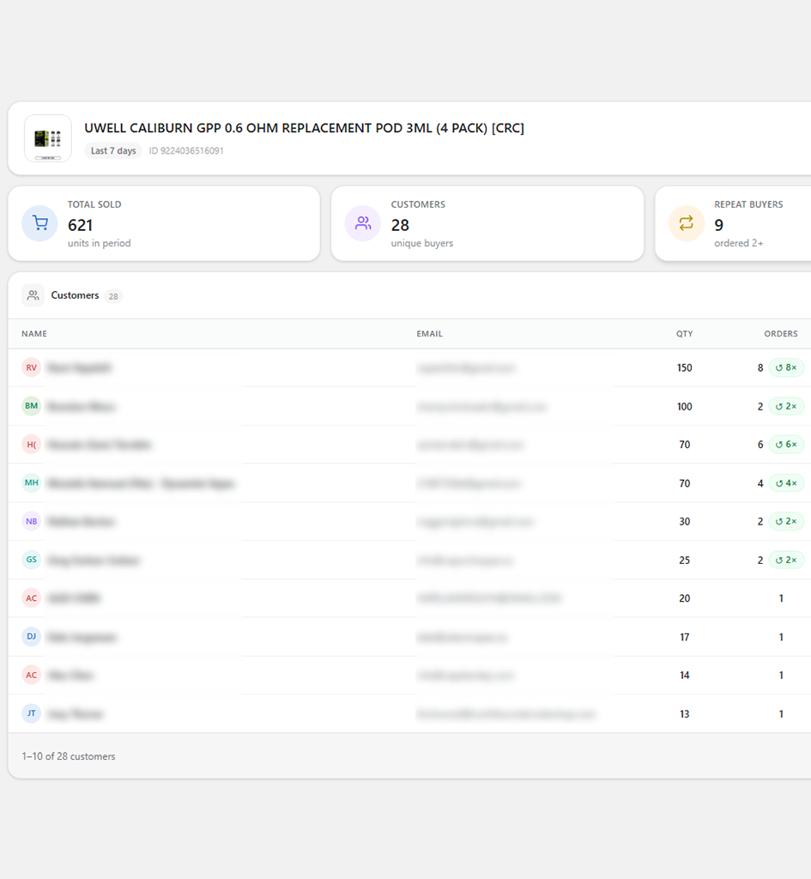811x879 pixels.
Task: Click the 4× repeat badge
Action: click(x=786, y=483)
